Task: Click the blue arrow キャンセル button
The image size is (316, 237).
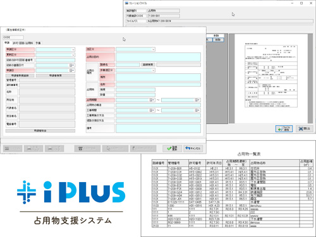Action: [193, 149]
